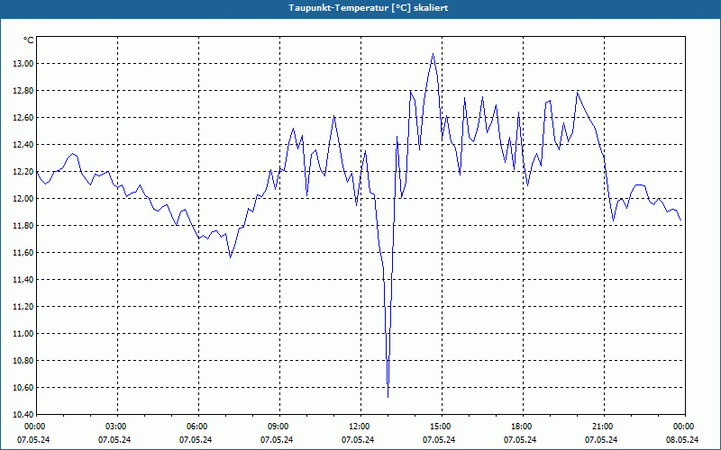721x450 pixels.
Task: Click the 12,20 y-axis value
Action: coord(23,172)
